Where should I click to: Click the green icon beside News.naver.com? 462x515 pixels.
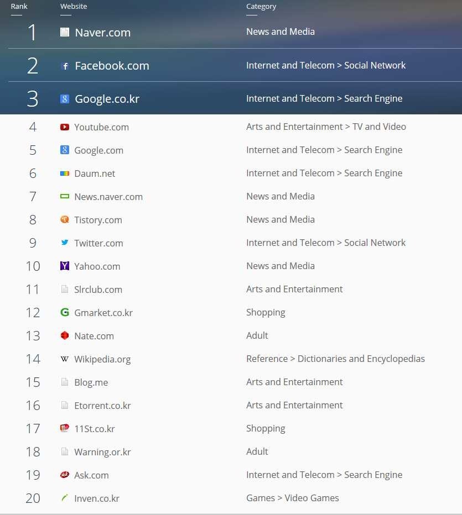[65, 196]
